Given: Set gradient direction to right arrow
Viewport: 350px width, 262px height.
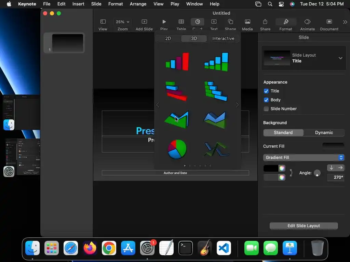Looking at the screenshot, I should (340, 168).
